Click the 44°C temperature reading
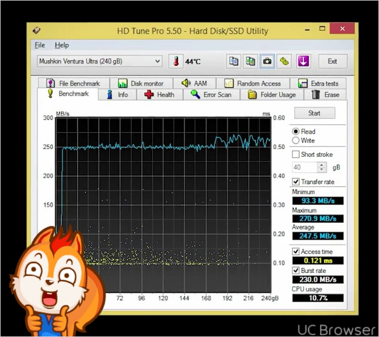 point(193,62)
